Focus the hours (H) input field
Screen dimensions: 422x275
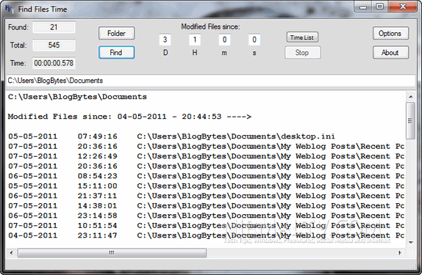click(195, 40)
